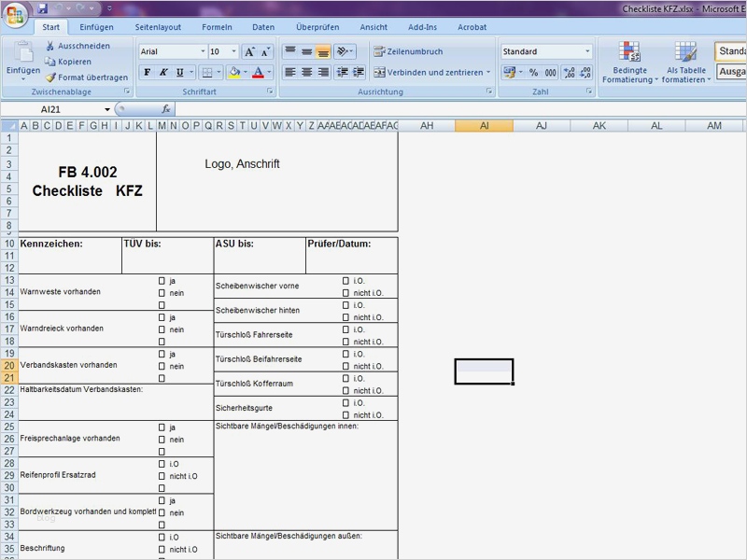This screenshot has height=560, width=747.
Task: Apply underline with U button
Action: (x=179, y=73)
